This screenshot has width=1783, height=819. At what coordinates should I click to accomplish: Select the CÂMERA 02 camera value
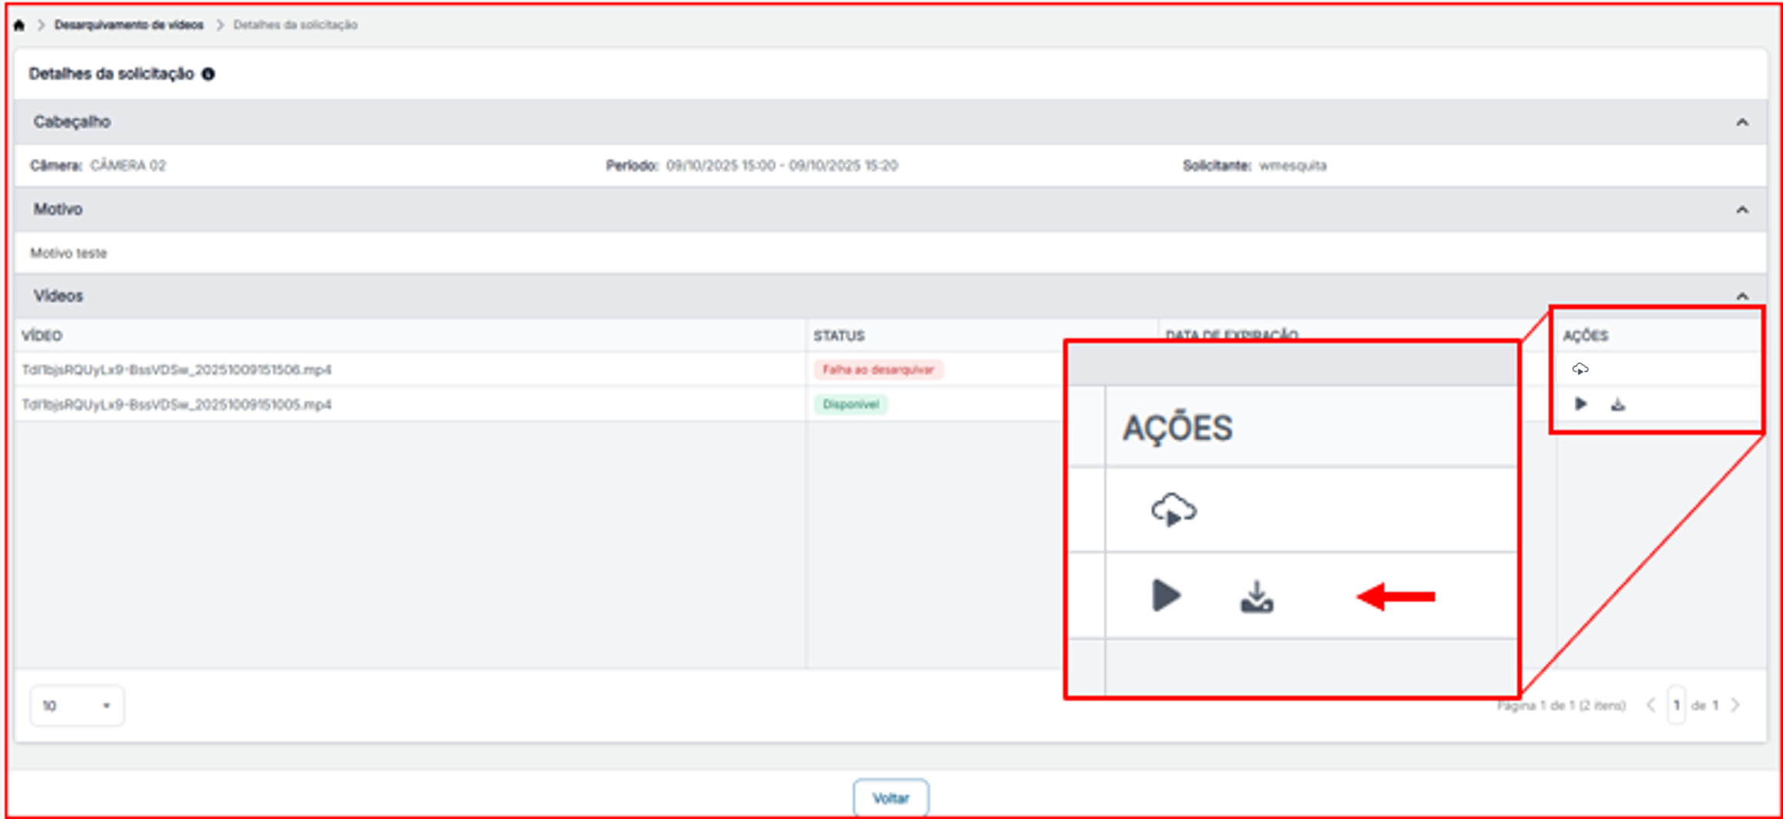click(x=128, y=165)
